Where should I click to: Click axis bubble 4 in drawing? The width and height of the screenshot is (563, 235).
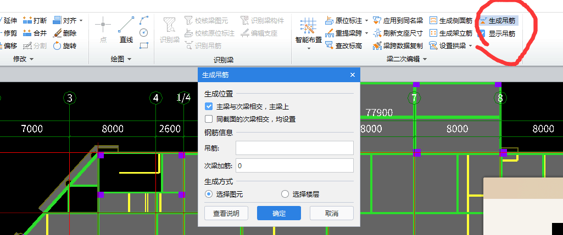pos(156,98)
